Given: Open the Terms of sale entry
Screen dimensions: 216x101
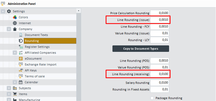Looking at the screenshot, I should [x=35, y=76].
